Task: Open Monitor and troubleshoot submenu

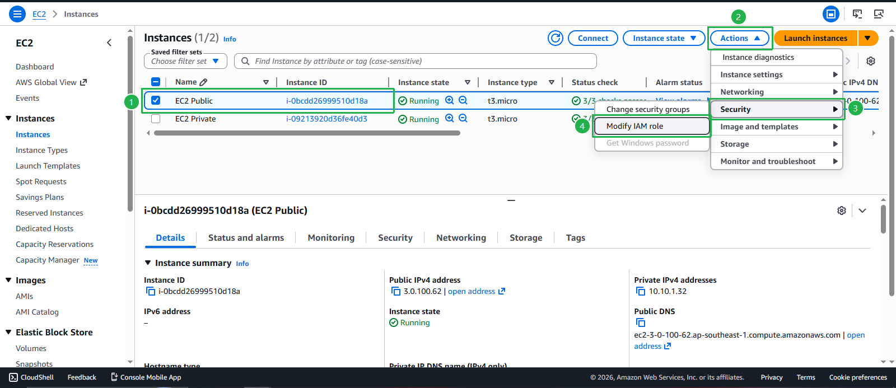Action: pos(777,161)
